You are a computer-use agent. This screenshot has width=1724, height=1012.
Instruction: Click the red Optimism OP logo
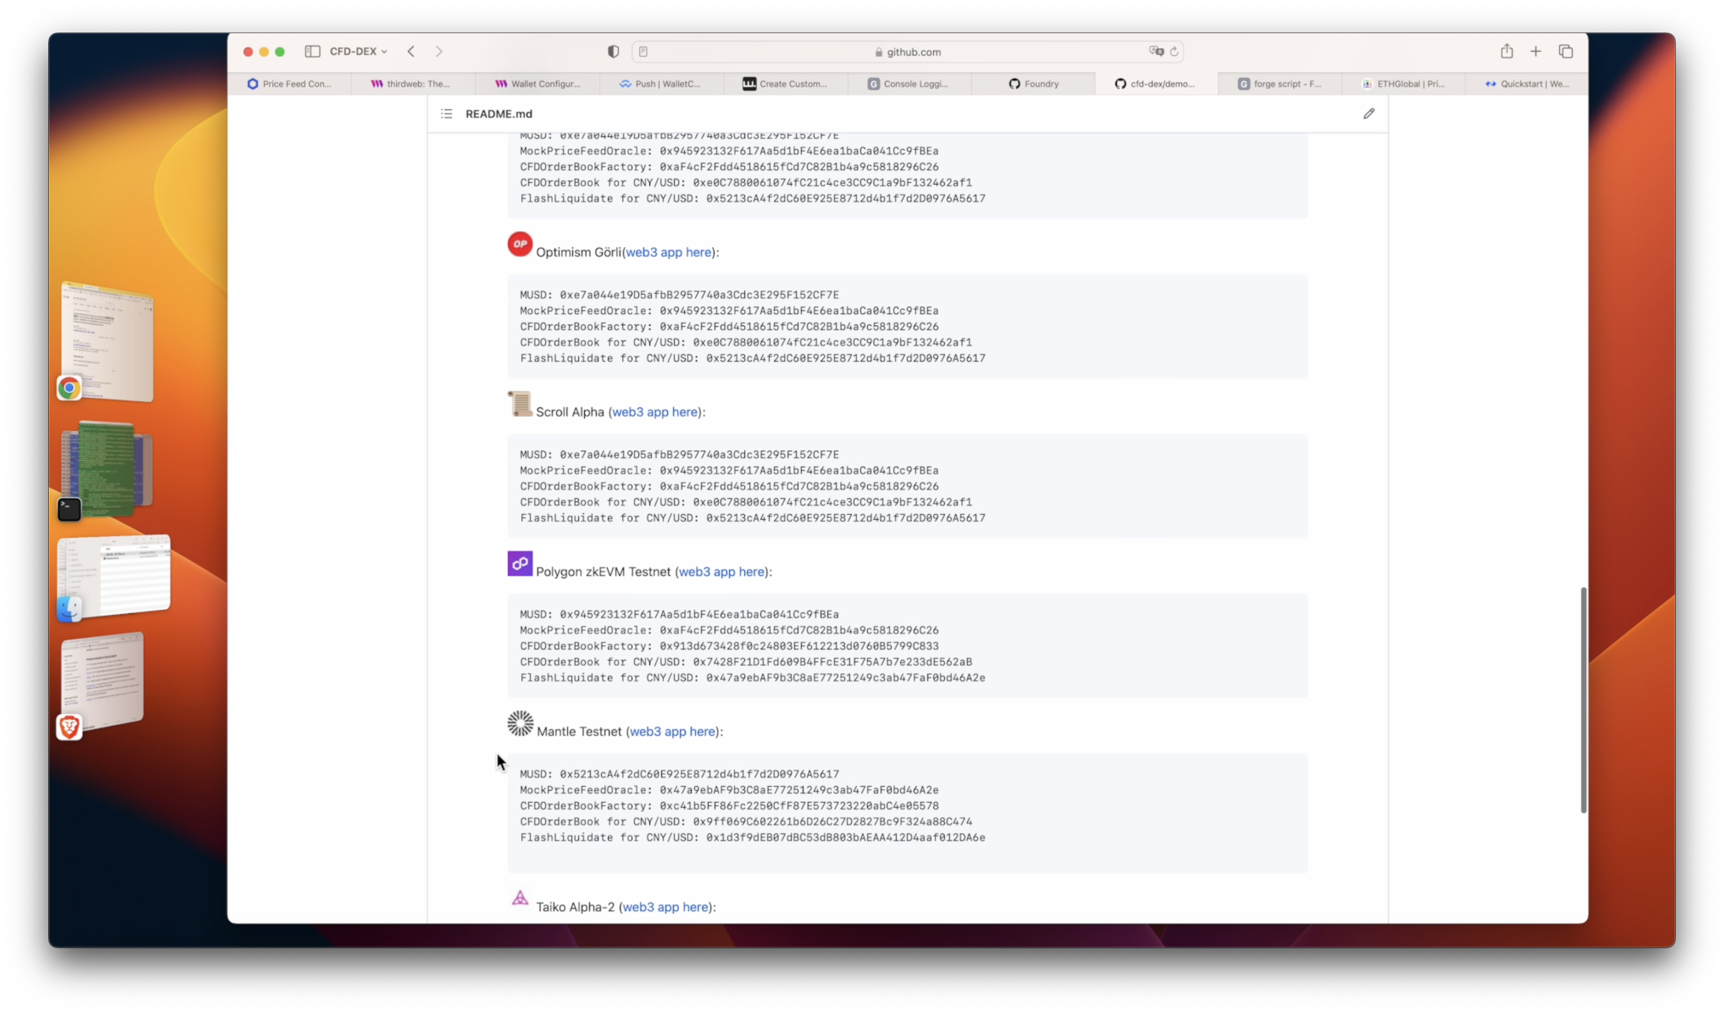click(520, 244)
